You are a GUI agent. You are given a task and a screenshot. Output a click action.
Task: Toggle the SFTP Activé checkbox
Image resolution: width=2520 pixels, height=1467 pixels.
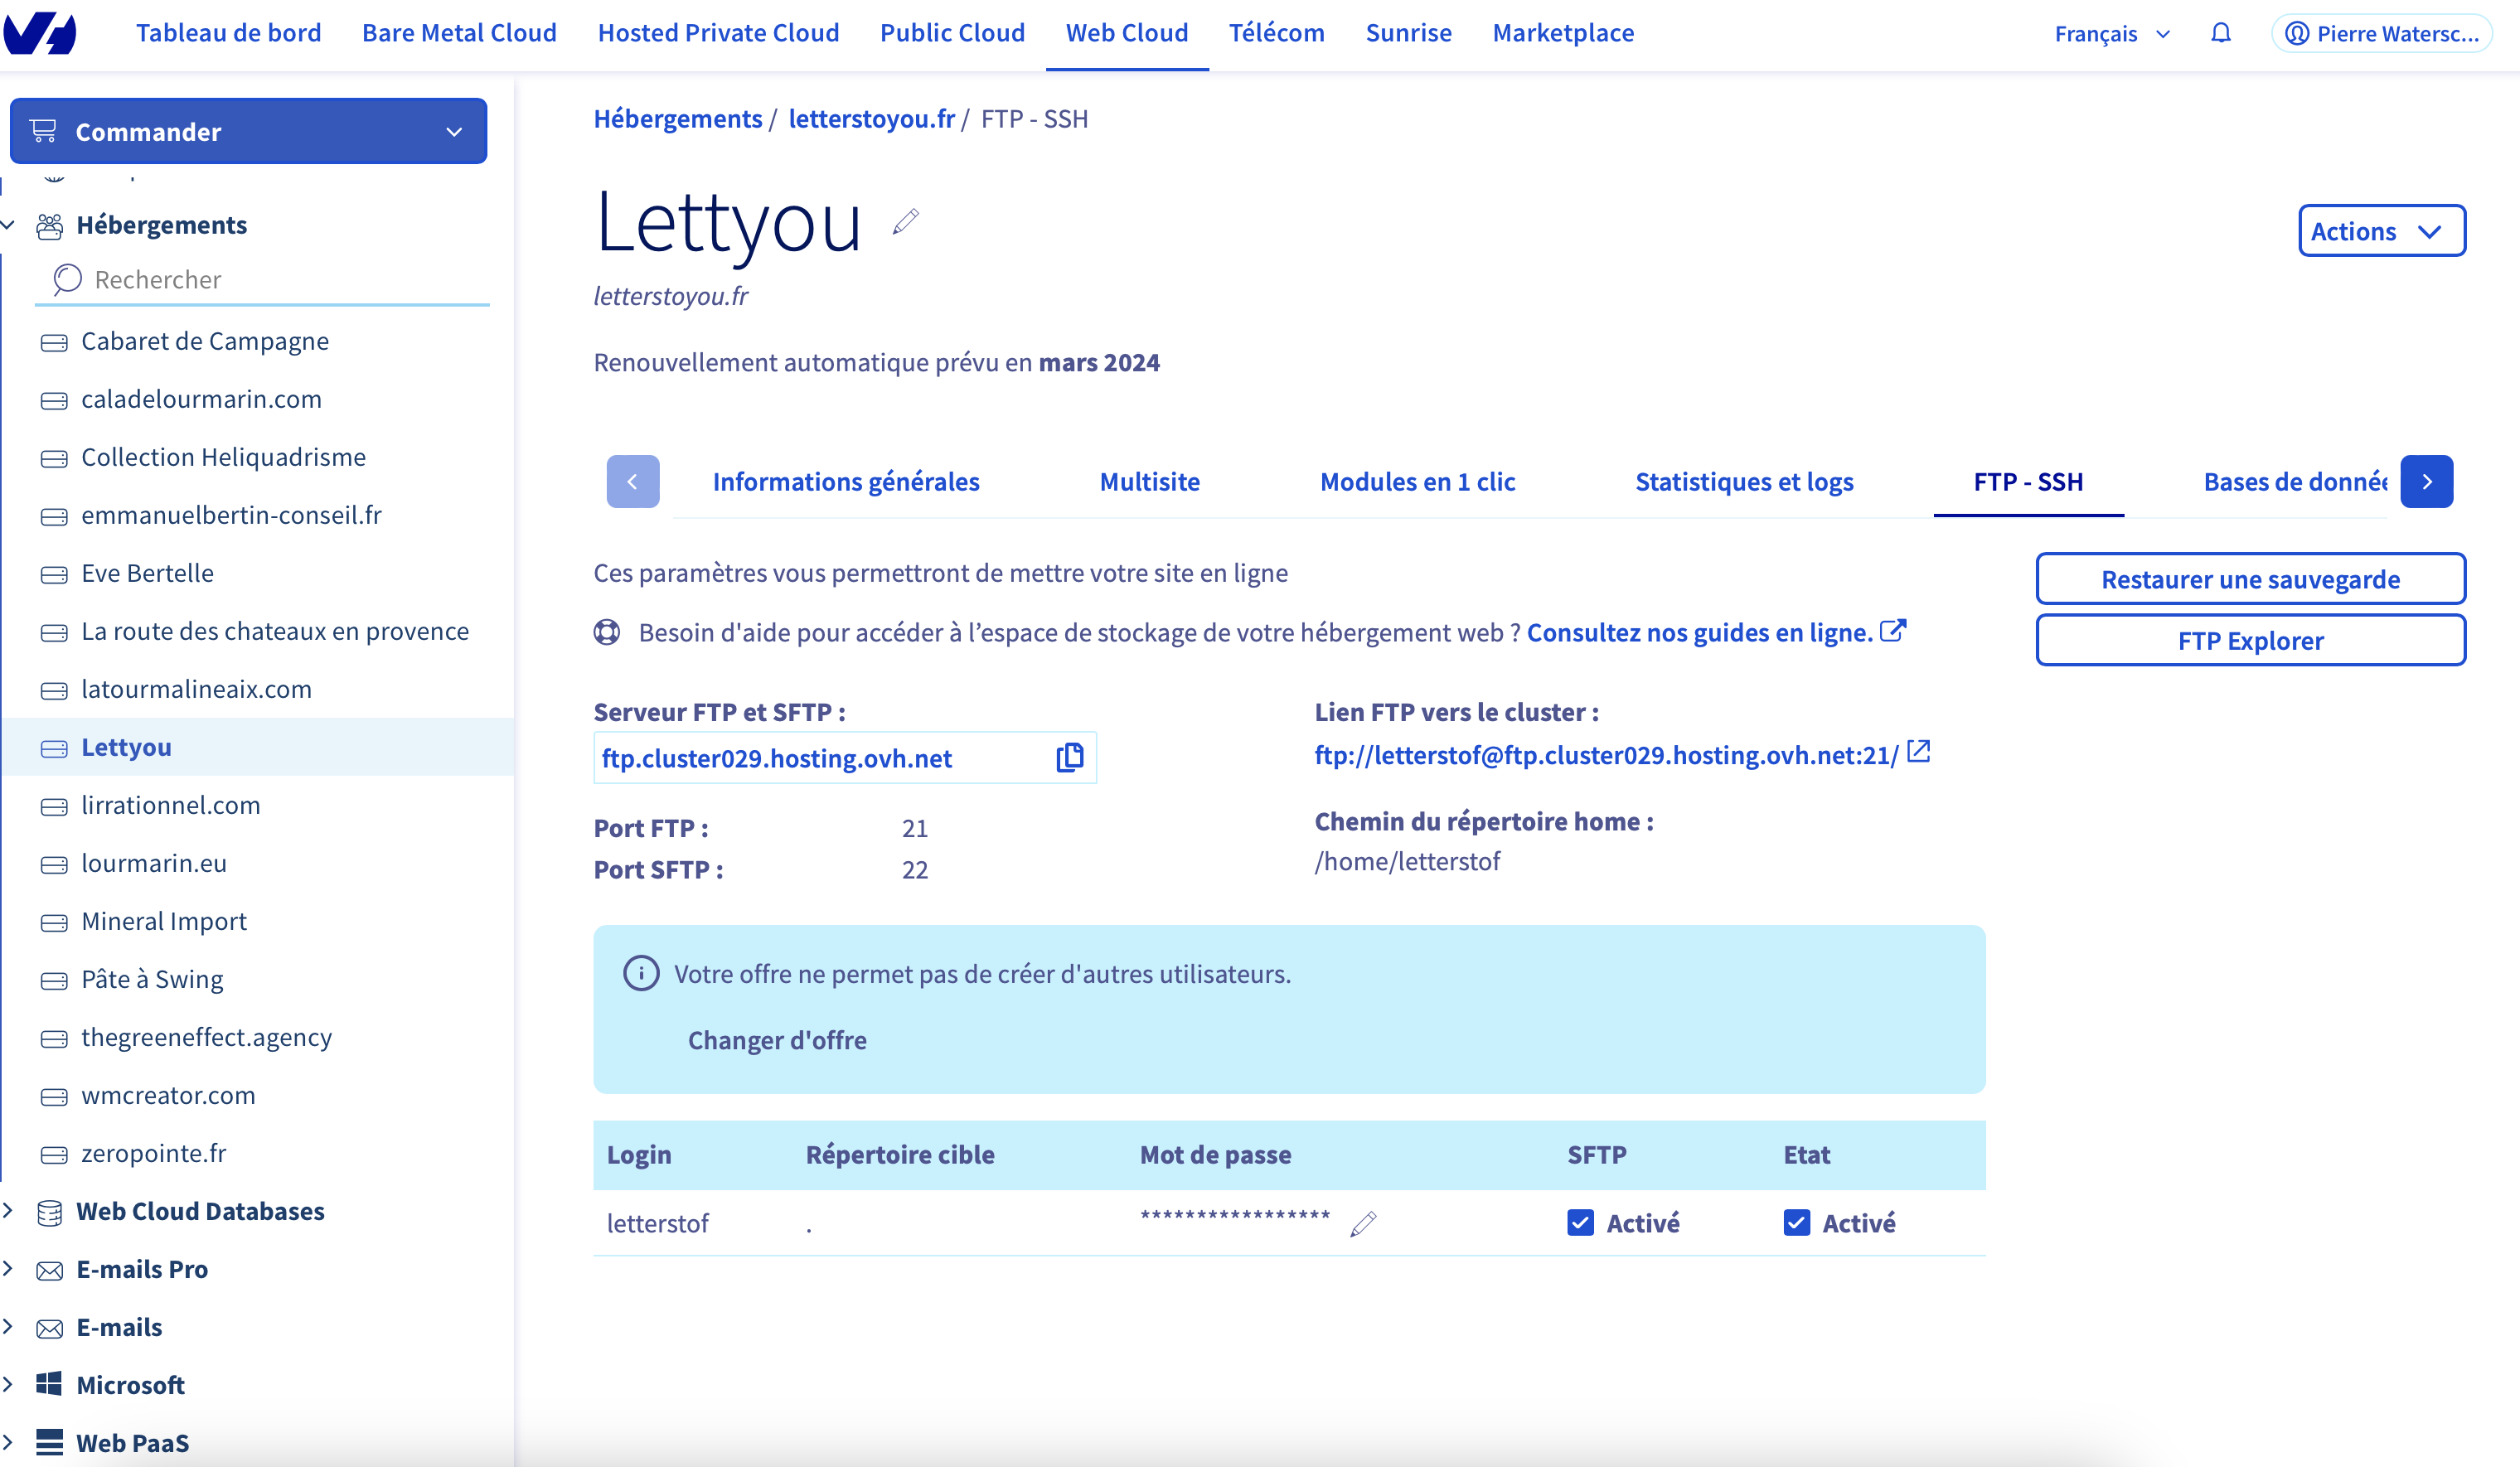coord(1581,1223)
